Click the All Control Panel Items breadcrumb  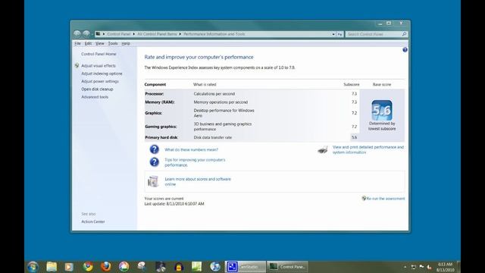pyautogui.click(x=157, y=34)
